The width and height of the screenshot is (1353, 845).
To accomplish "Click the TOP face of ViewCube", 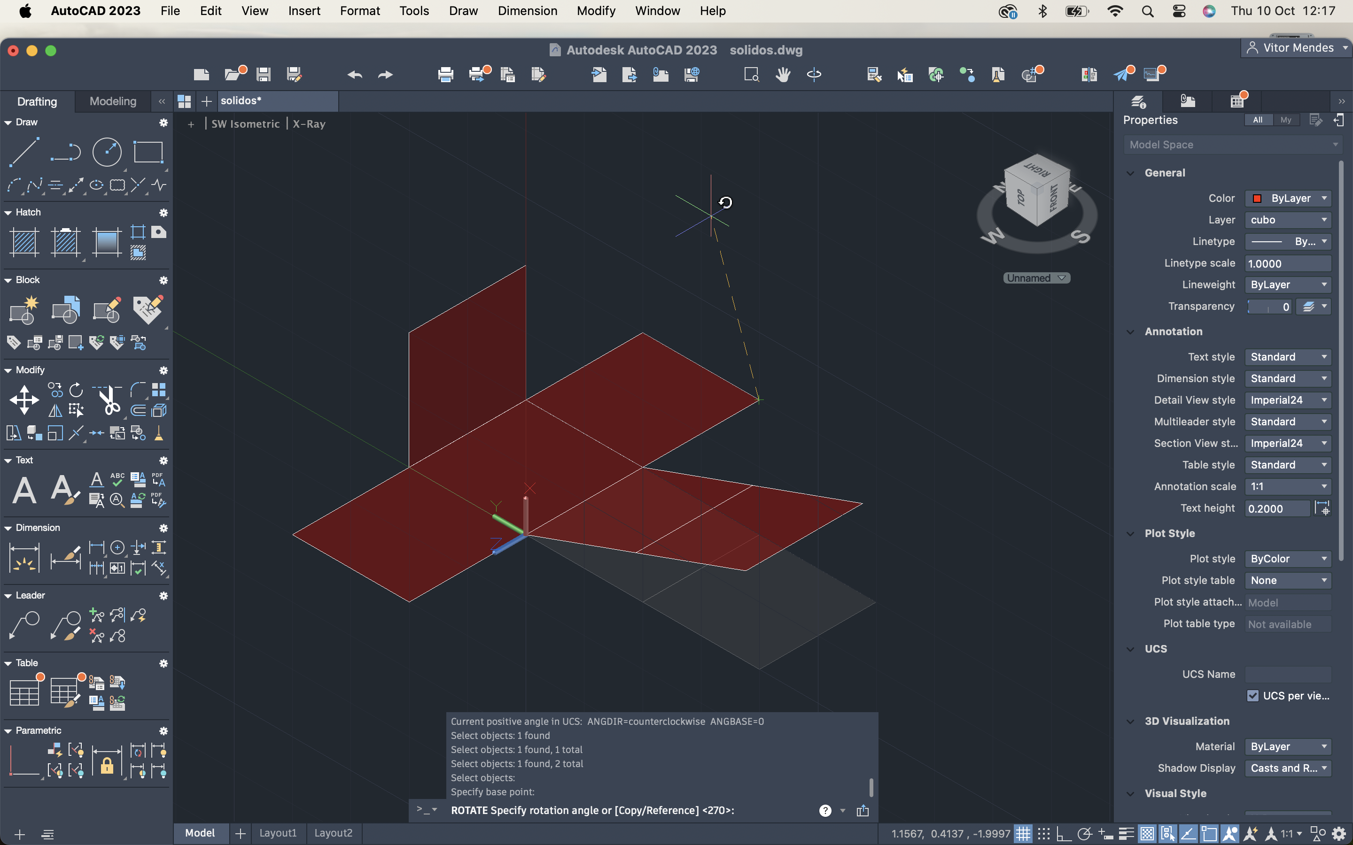I will point(1020,198).
